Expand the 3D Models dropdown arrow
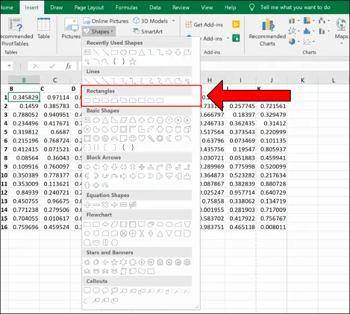The height and width of the screenshot is (314, 350). [x=173, y=21]
